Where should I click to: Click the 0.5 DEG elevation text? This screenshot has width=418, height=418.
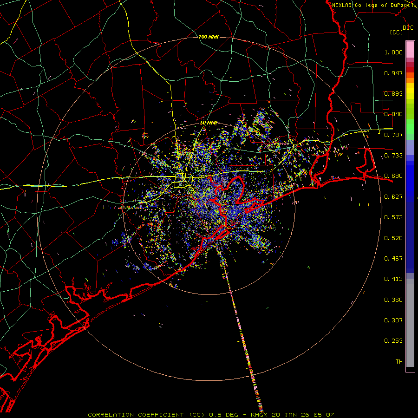tap(224, 415)
